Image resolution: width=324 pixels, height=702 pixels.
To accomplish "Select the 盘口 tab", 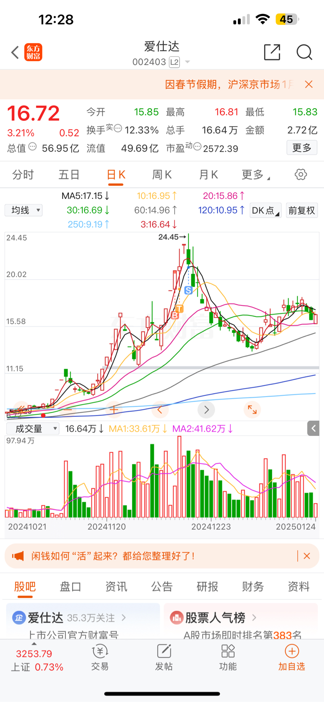I will tap(70, 586).
